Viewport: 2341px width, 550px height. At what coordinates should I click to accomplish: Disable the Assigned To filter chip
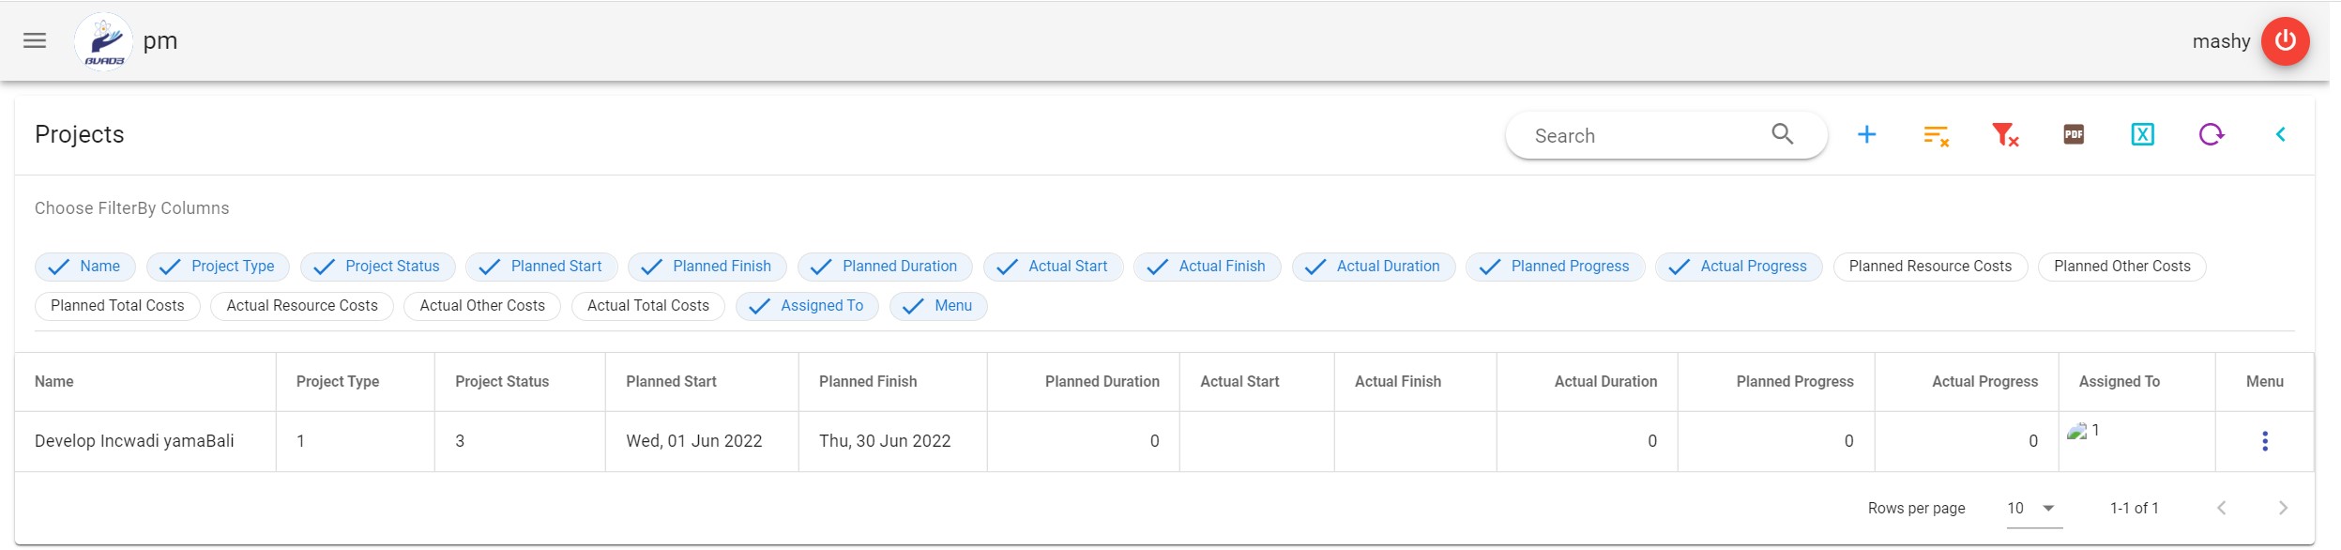click(x=806, y=306)
